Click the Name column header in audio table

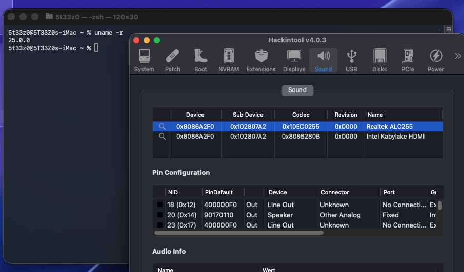pos(404,115)
